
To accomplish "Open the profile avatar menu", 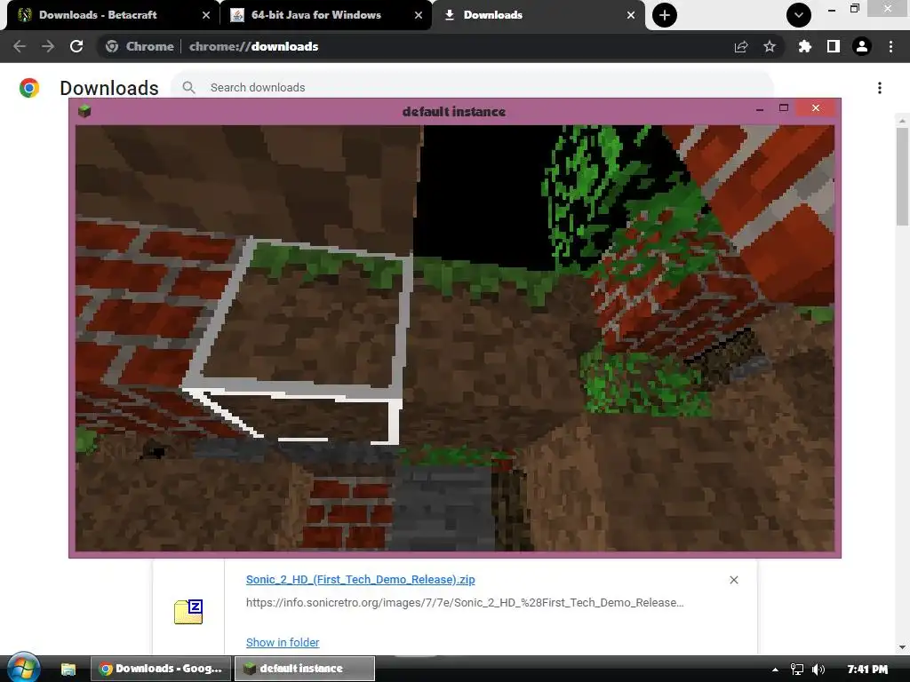I will coord(862,46).
